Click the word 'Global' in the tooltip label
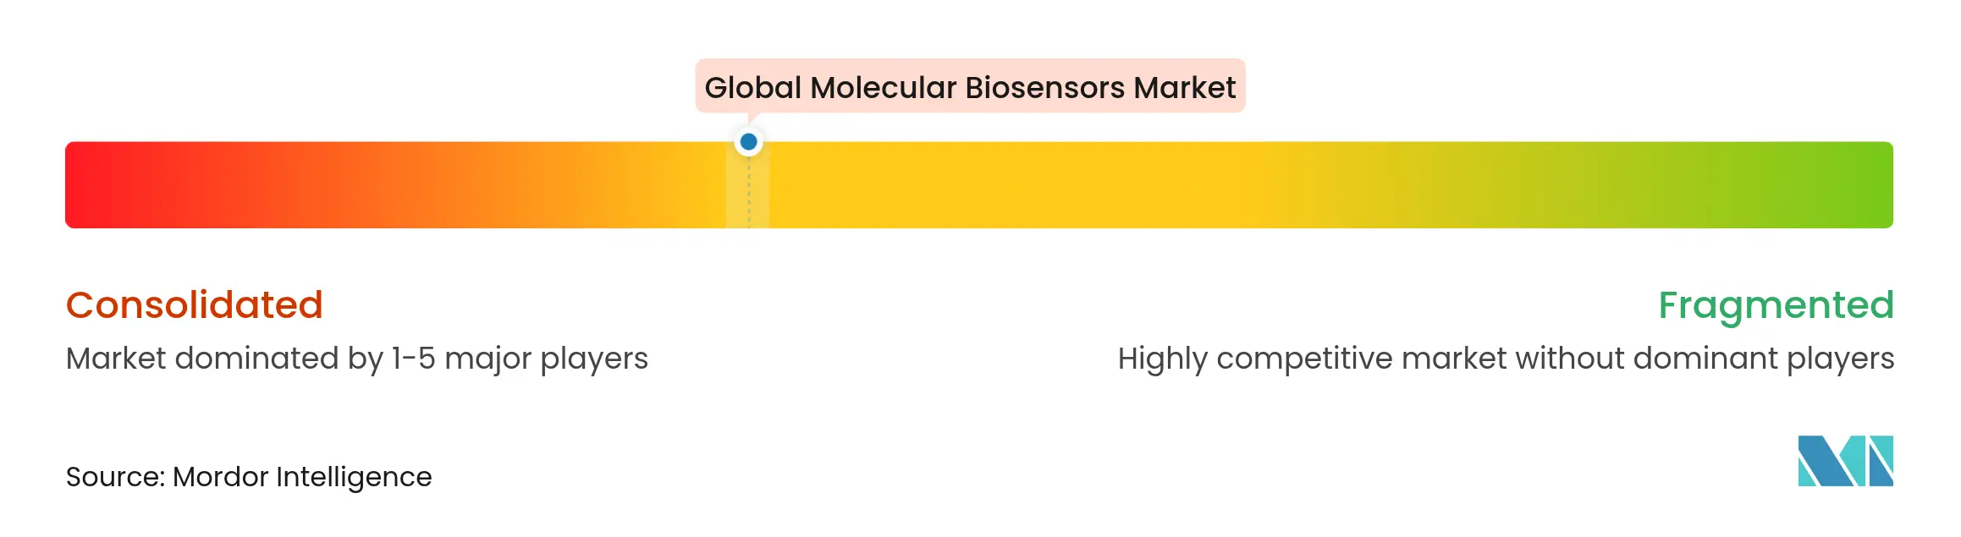1961x537 pixels. (752, 87)
